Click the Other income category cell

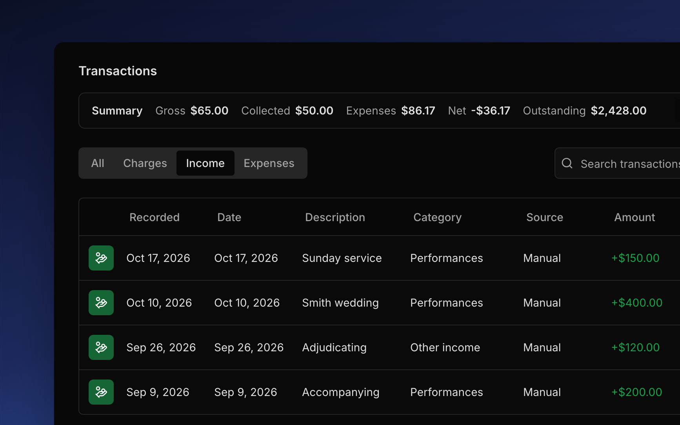click(445, 347)
